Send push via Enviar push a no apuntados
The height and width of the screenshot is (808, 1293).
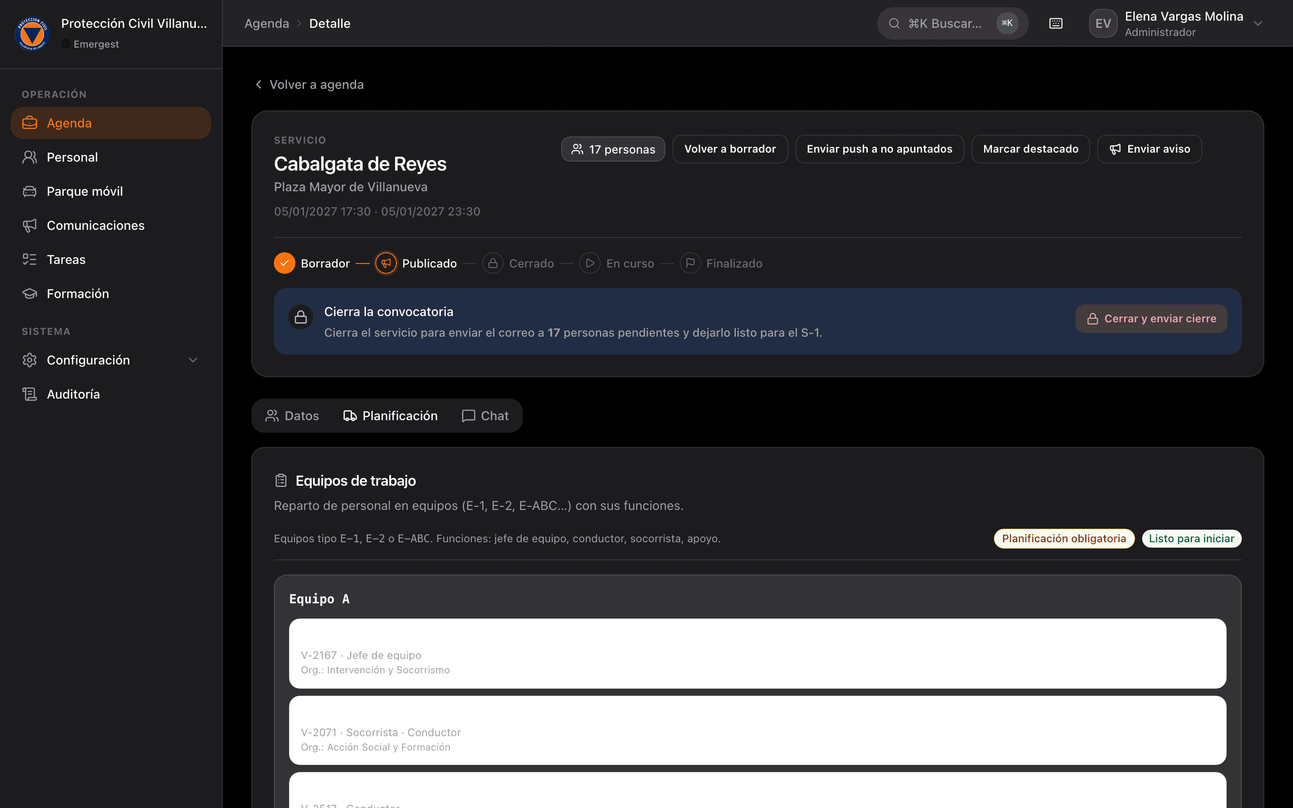880,149
